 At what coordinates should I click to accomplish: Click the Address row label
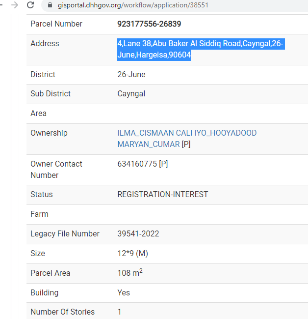pos(45,44)
